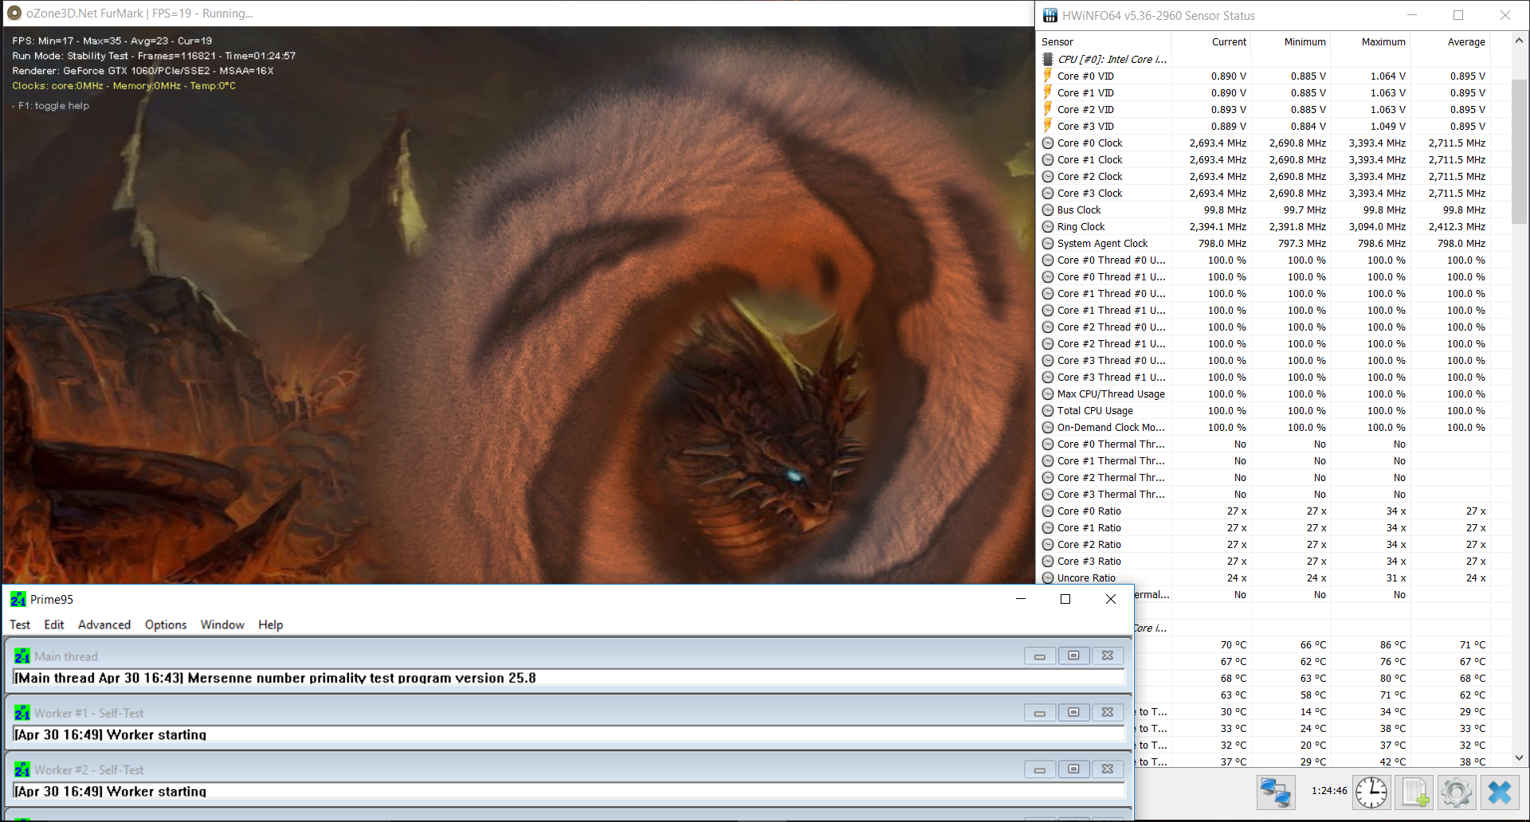
Task: Open the Prime95 Test menu
Action: pyautogui.click(x=20, y=624)
